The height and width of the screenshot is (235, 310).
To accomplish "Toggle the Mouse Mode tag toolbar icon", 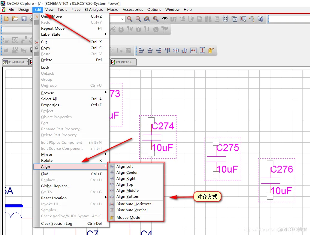I will point(211,50).
